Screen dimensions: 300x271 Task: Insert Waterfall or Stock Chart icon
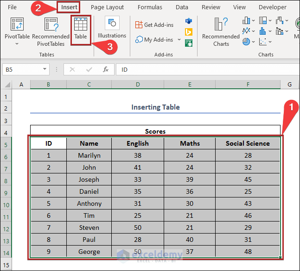pos(280,20)
